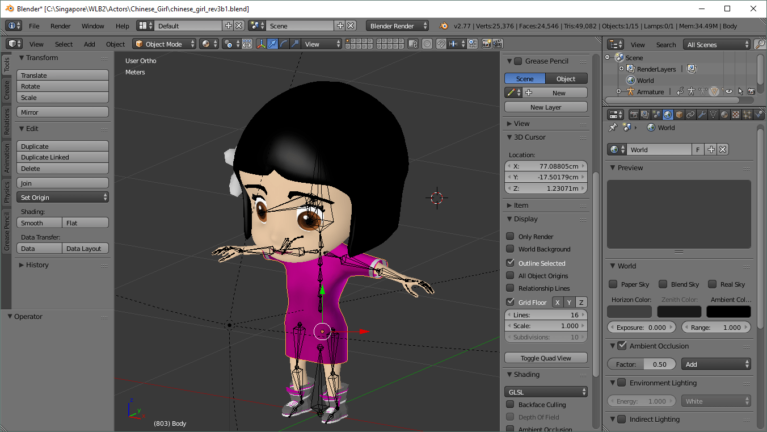Select the Object properties cube icon

coord(679,114)
